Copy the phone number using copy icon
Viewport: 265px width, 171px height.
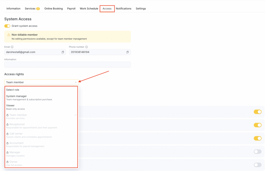coord(127,52)
